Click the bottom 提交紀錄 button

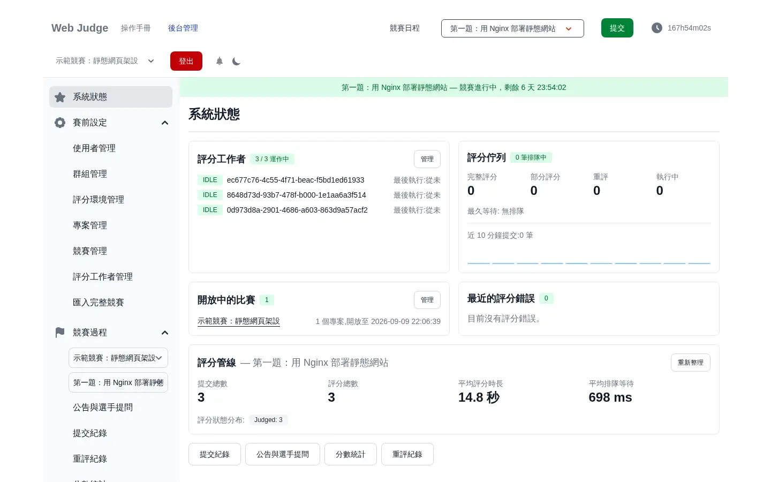pyautogui.click(x=215, y=454)
